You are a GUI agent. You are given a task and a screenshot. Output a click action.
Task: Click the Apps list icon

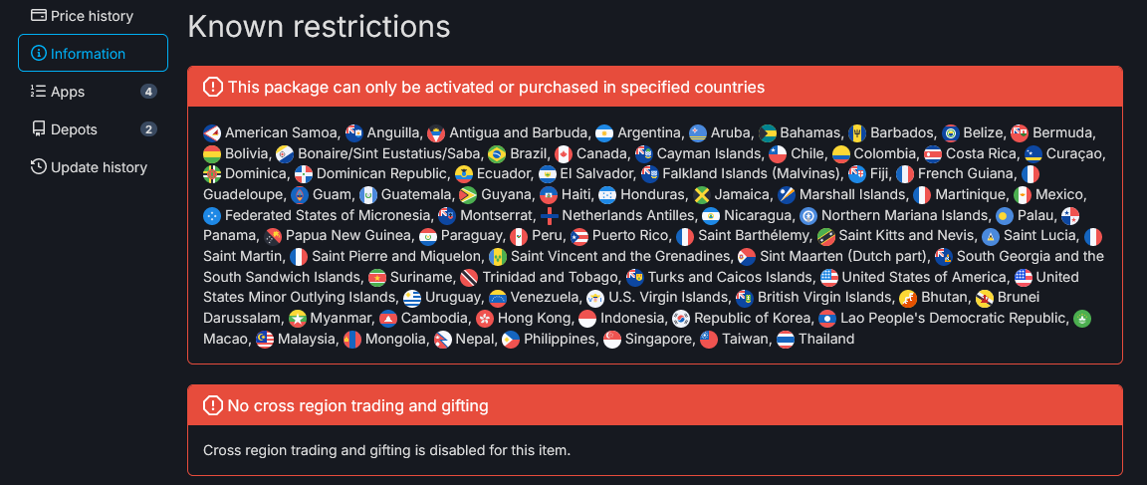pos(39,92)
